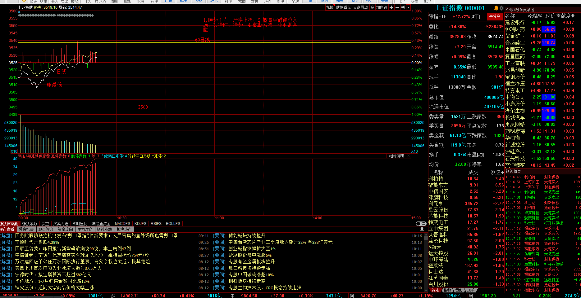
Task: Click the 九转 indicator button
Action: (x=330, y=7)
